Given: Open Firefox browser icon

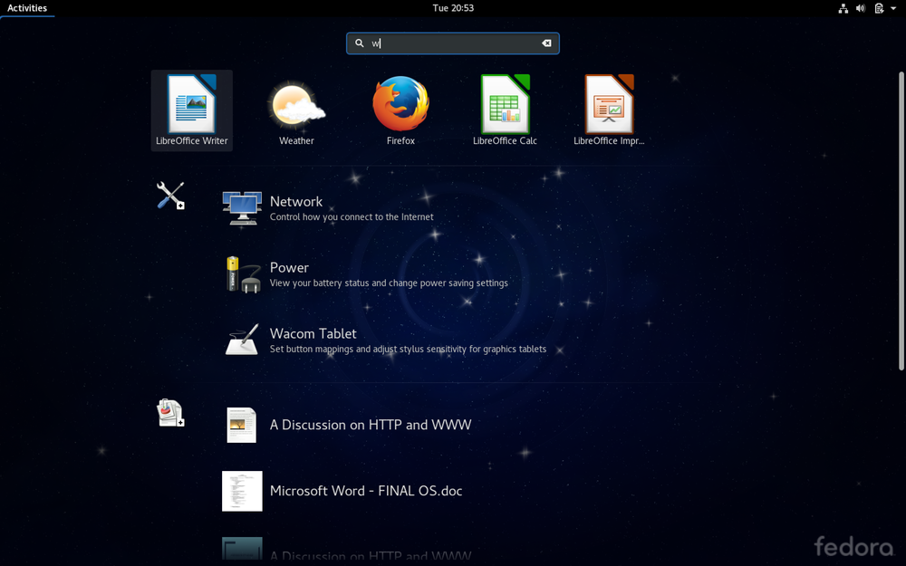Looking at the screenshot, I should 400,110.
